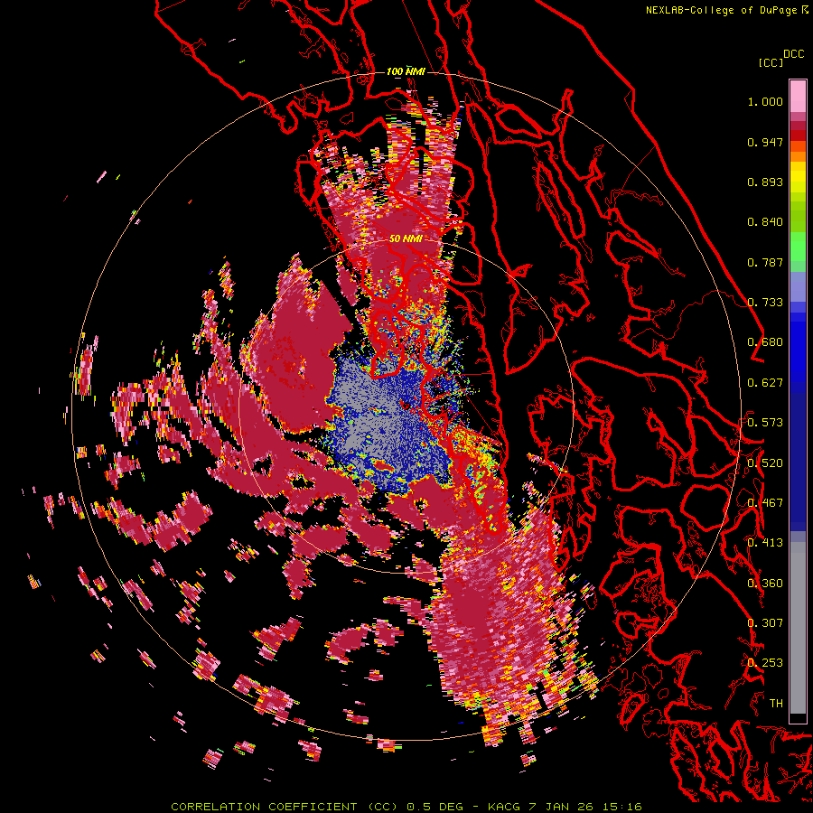Pick the light pink top color bar segment
This screenshot has width=813, height=813.
pyautogui.click(x=798, y=96)
